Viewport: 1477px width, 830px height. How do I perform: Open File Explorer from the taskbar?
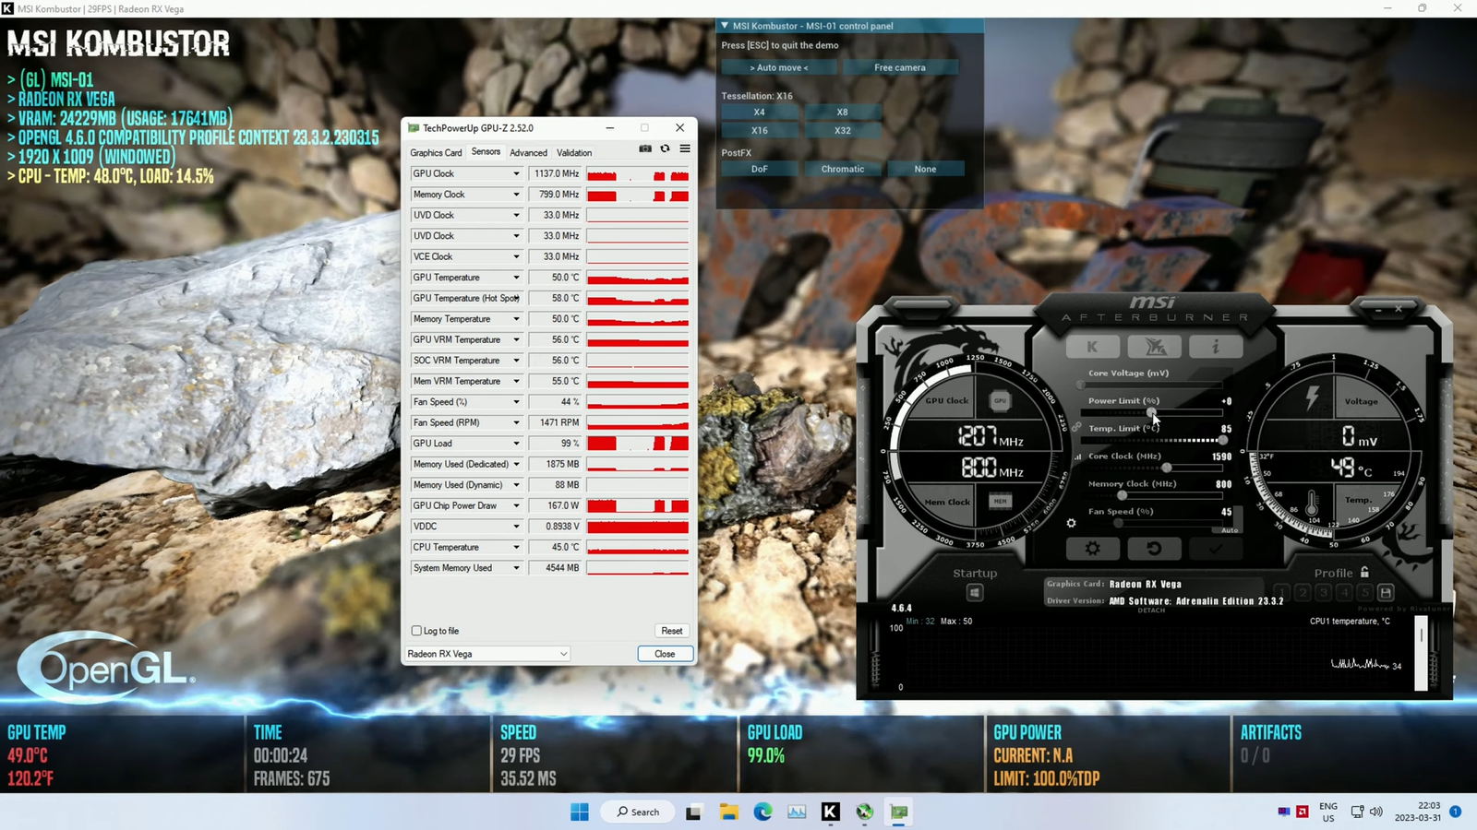point(729,812)
